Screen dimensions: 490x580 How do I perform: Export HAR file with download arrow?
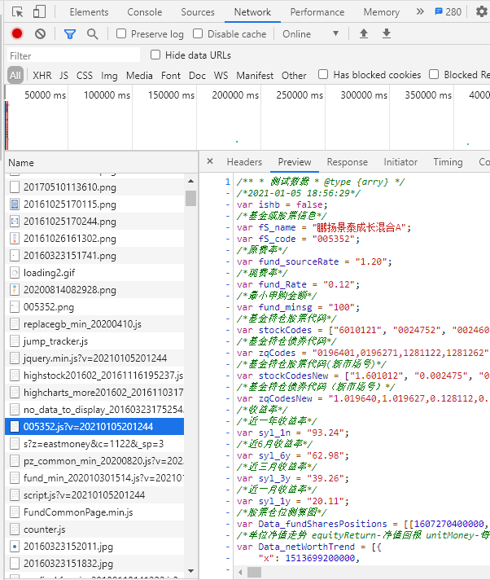(x=387, y=33)
